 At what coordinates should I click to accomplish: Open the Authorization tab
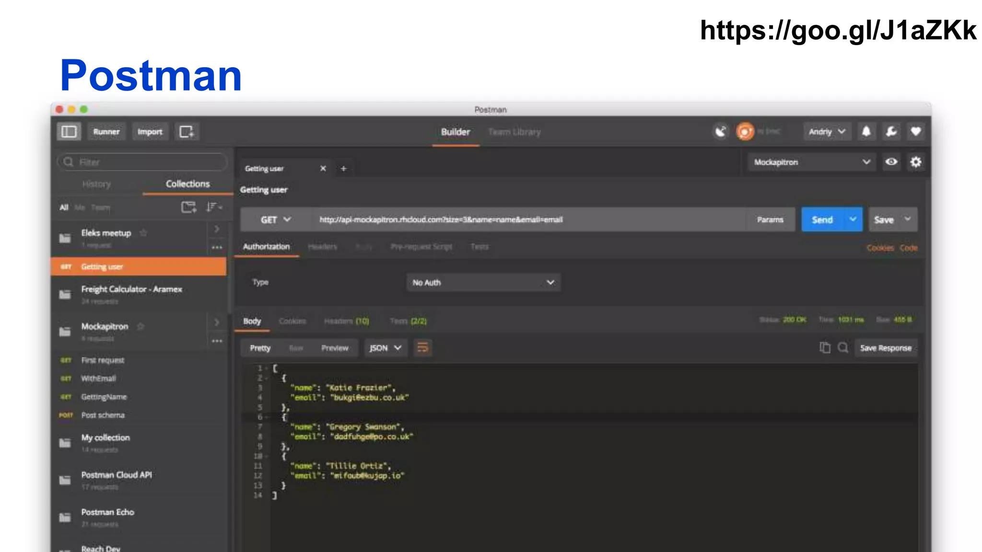(266, 246)
